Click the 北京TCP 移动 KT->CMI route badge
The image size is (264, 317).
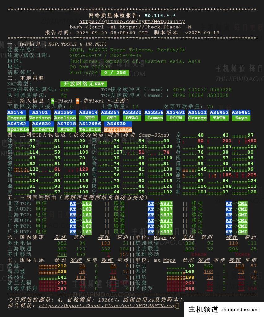(x=236, y=203)
